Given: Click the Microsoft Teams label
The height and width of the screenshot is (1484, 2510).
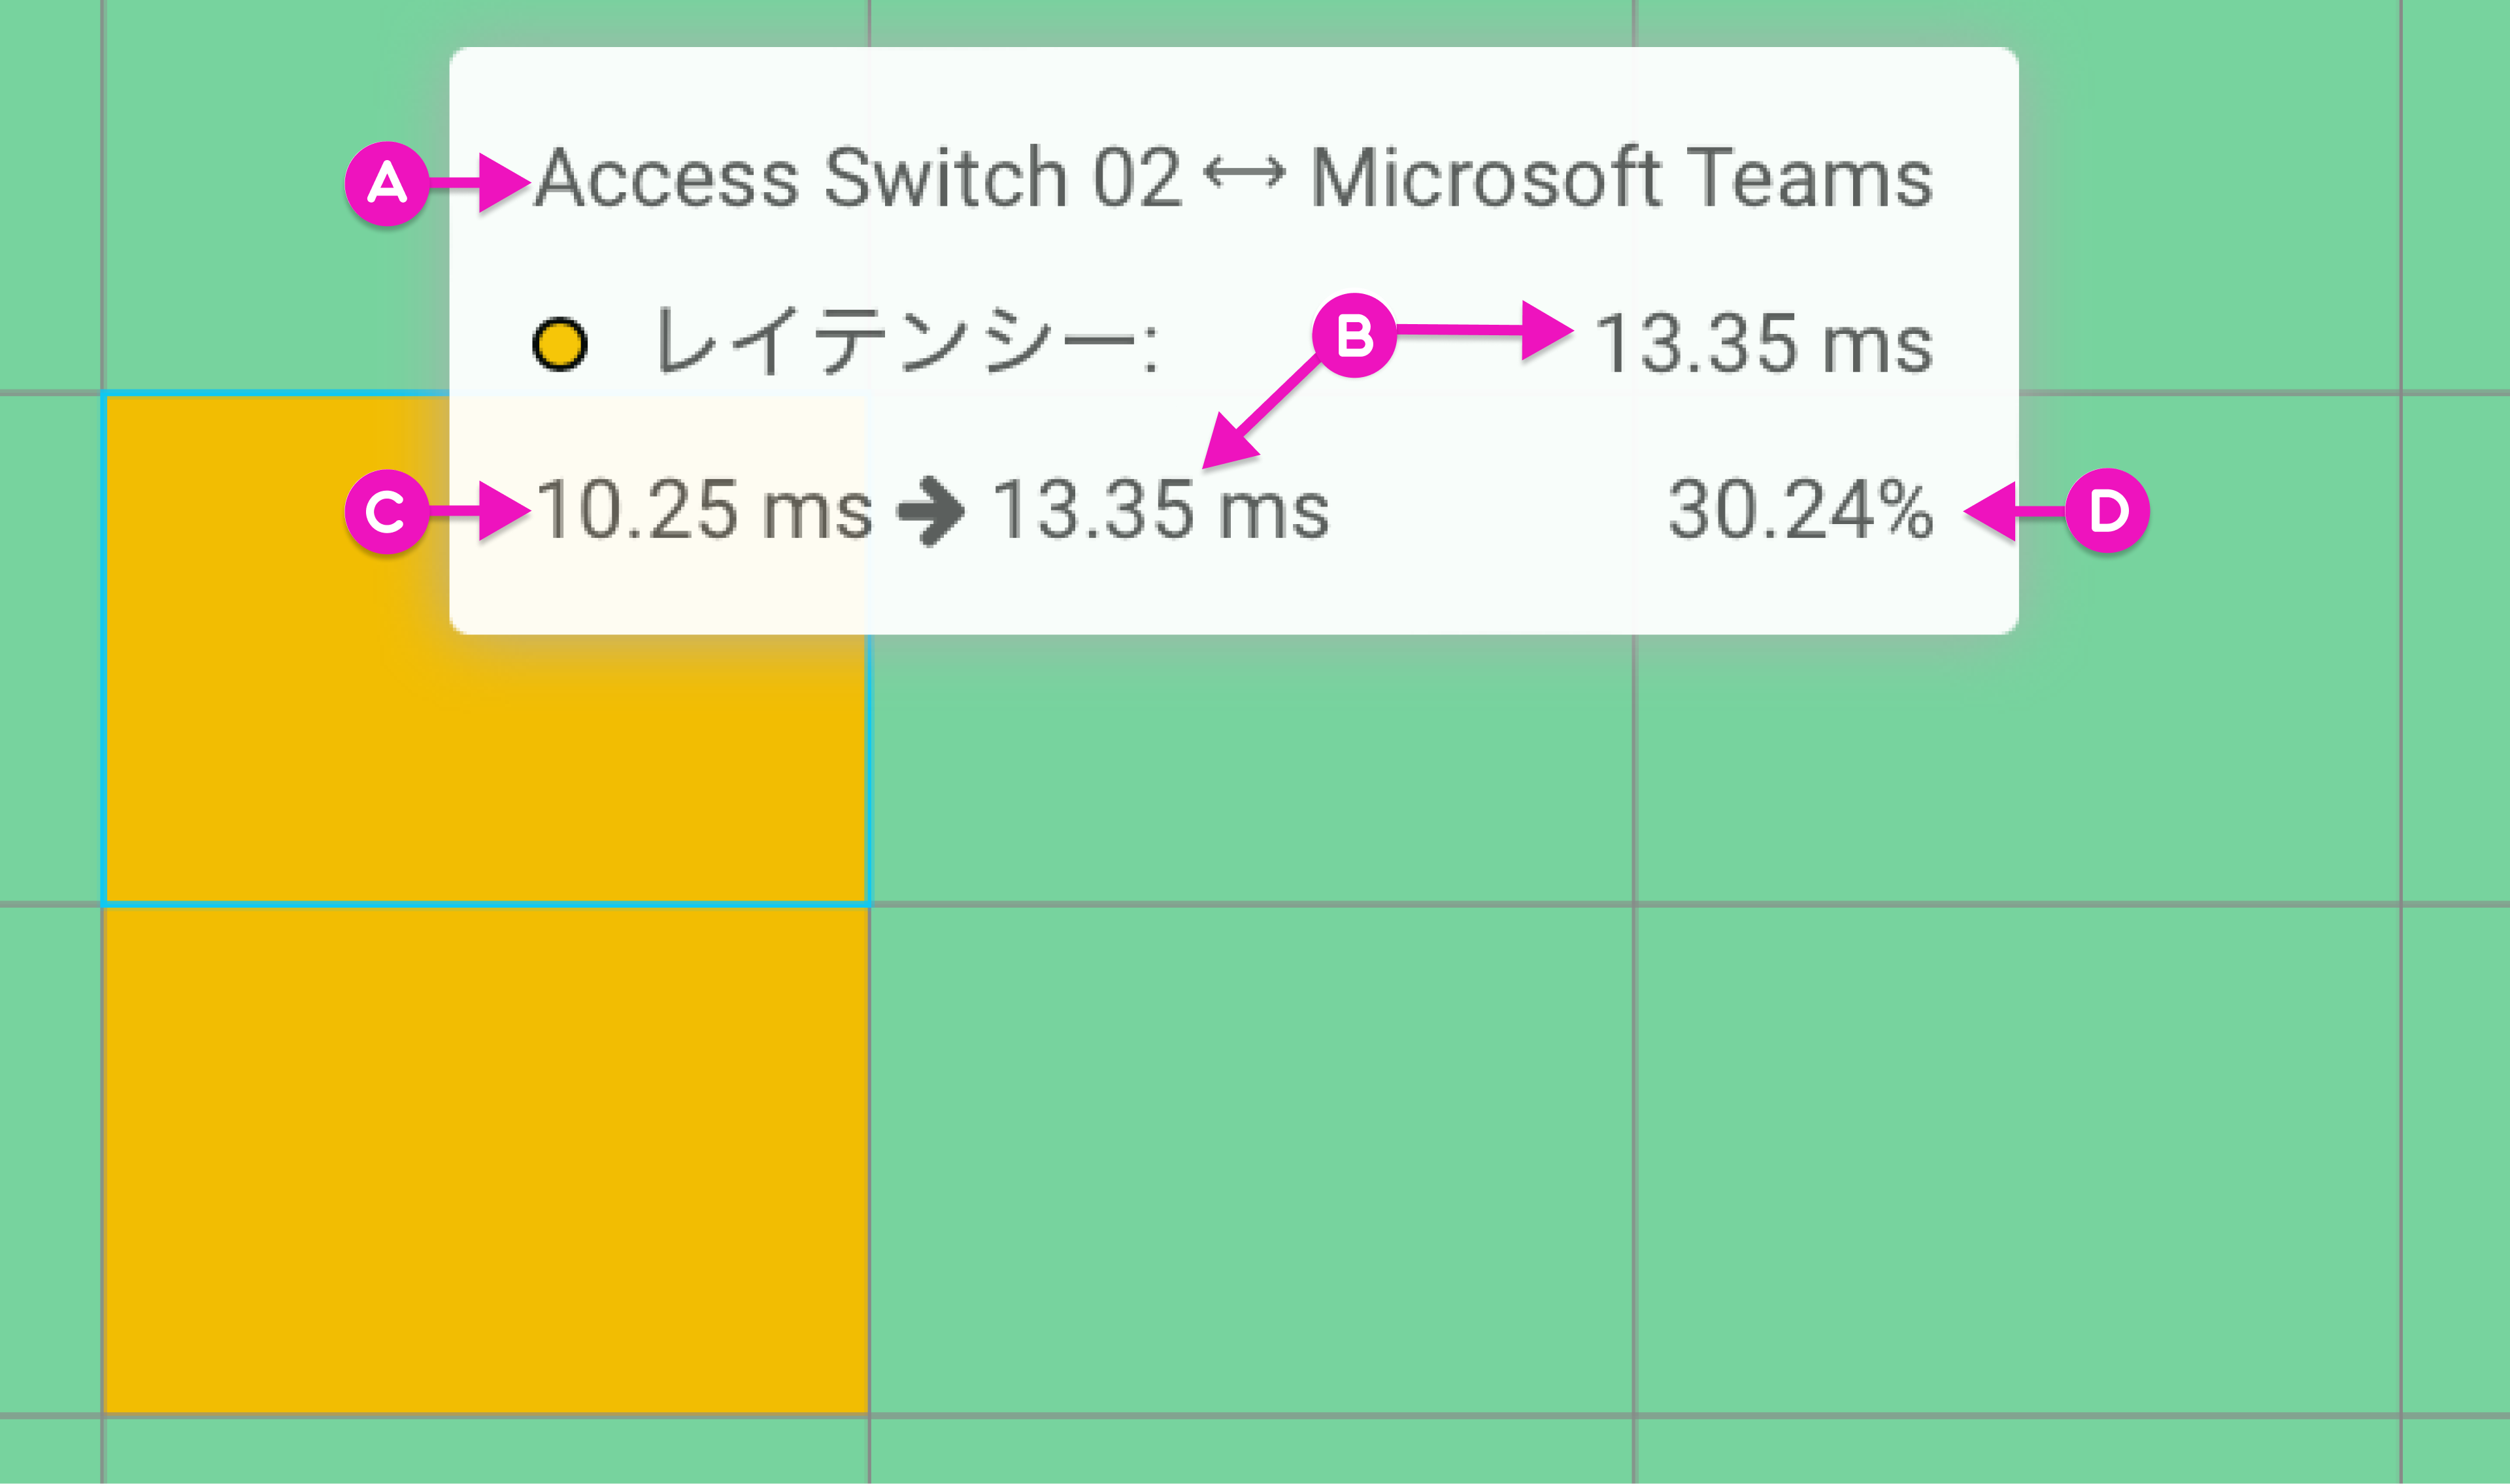Looking at the screenshot, I should [1621, 177].
